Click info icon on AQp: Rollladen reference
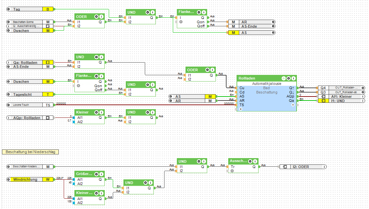Screen dimensions: 369x209 [8, 118]
